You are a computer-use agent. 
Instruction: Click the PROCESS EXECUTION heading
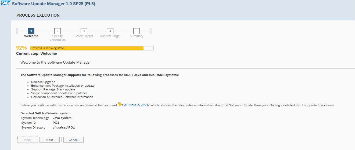38,15
